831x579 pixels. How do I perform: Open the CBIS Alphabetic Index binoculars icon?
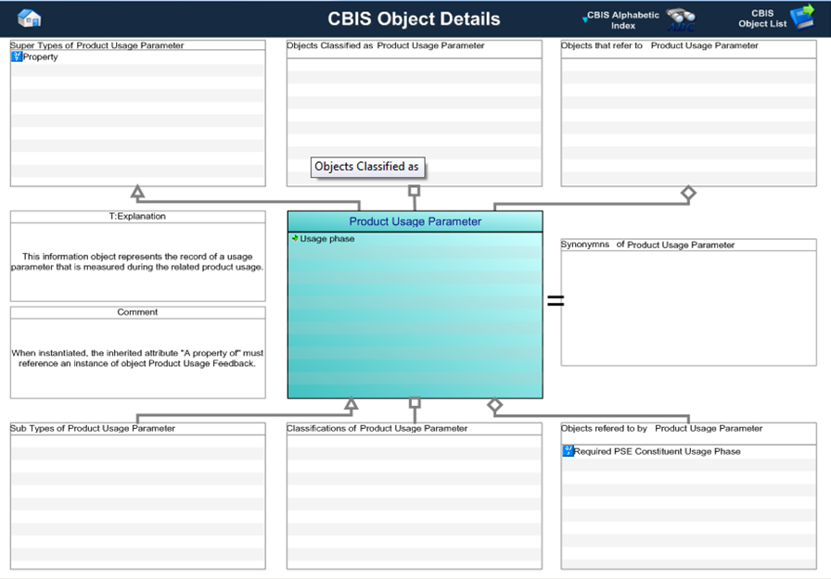point(681,19)
